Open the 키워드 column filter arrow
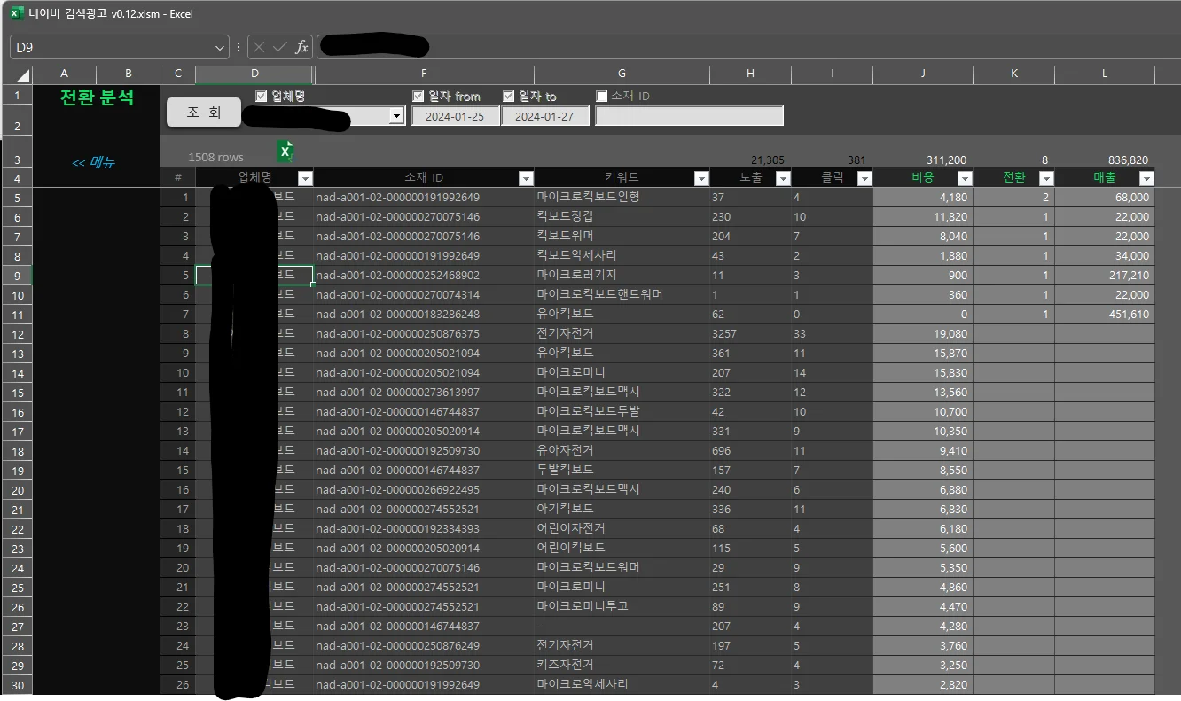Screen dimensions: 1181x701 click(x=700, y=178)
